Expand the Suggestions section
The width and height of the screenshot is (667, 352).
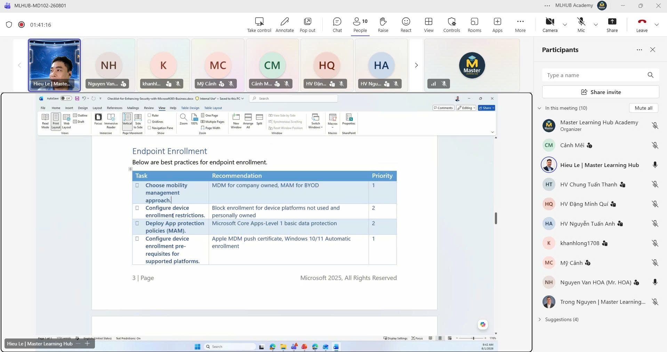pos(540,319)
